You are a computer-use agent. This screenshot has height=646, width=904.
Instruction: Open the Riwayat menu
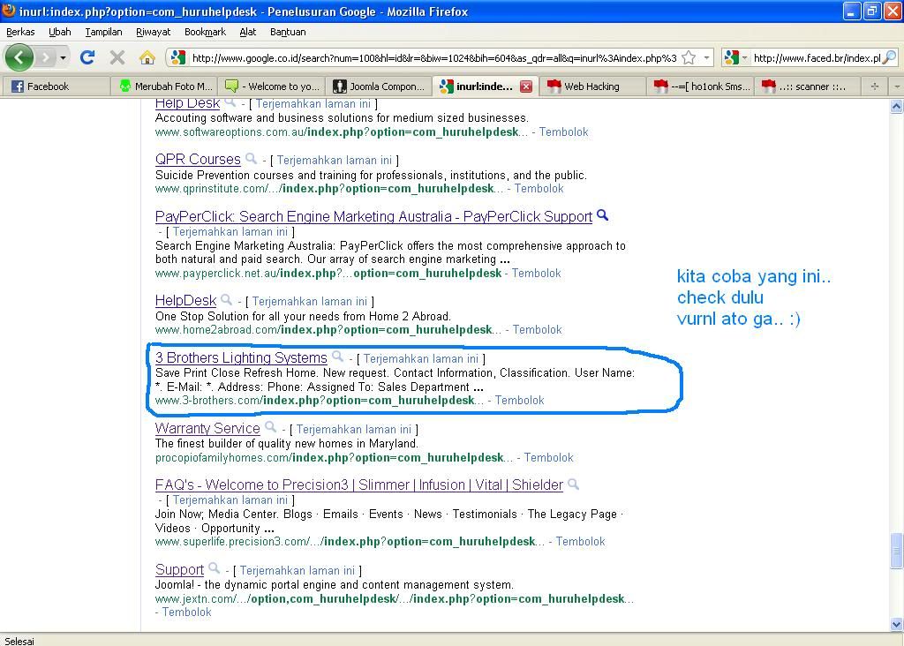coord(153,32)
